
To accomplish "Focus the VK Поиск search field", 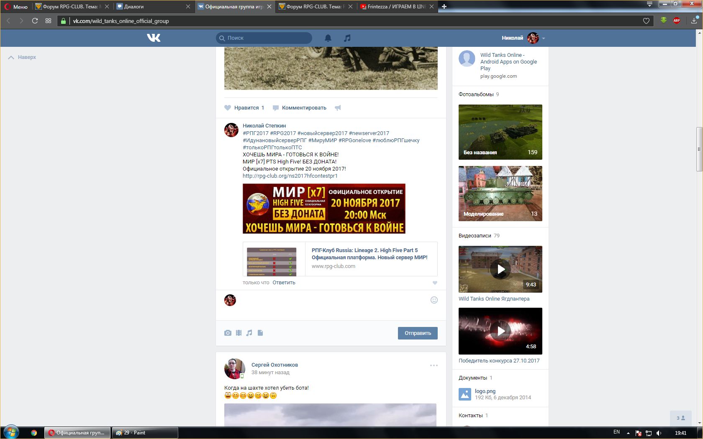I will (264, 38).
